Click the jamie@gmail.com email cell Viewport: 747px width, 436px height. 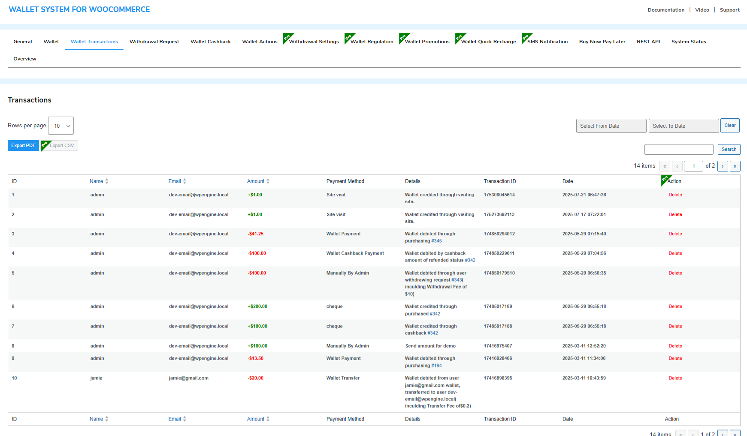click(x=189, y=378)
